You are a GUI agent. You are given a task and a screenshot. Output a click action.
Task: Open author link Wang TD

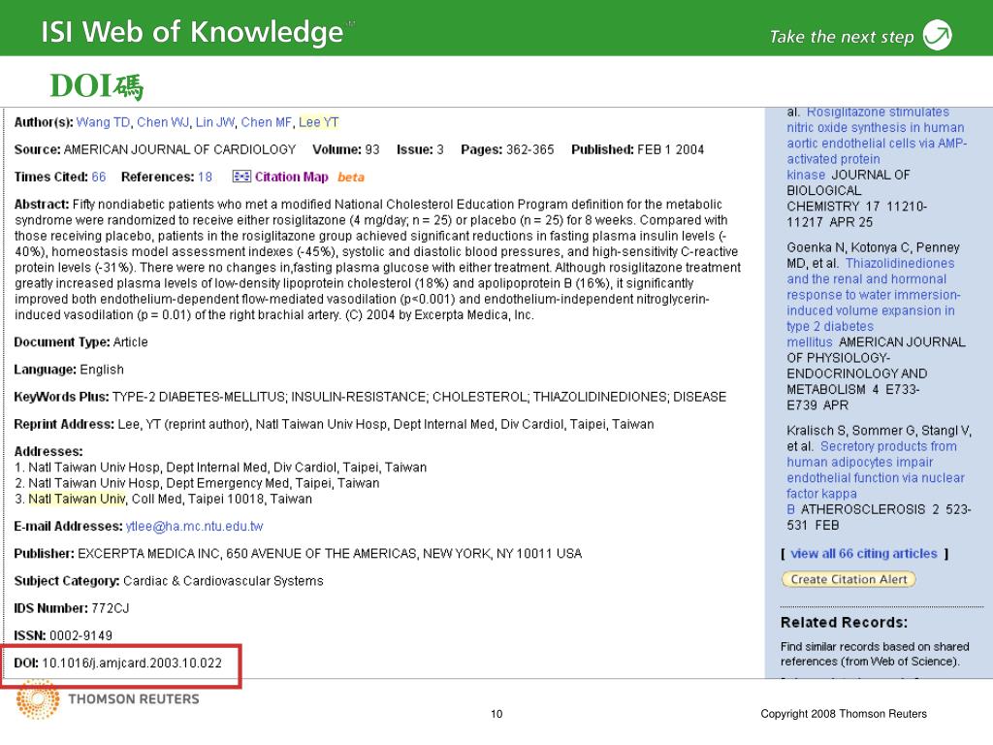(x=103, y=122)
